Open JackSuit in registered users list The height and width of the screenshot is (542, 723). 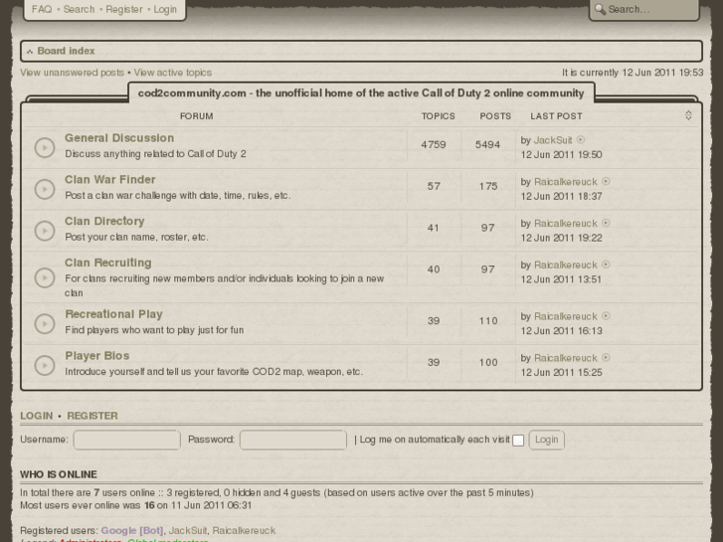click(188, 530)
